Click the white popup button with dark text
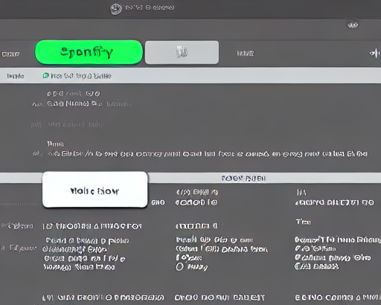Viewport: 381px width, 305px height. (x=95, y=190)
